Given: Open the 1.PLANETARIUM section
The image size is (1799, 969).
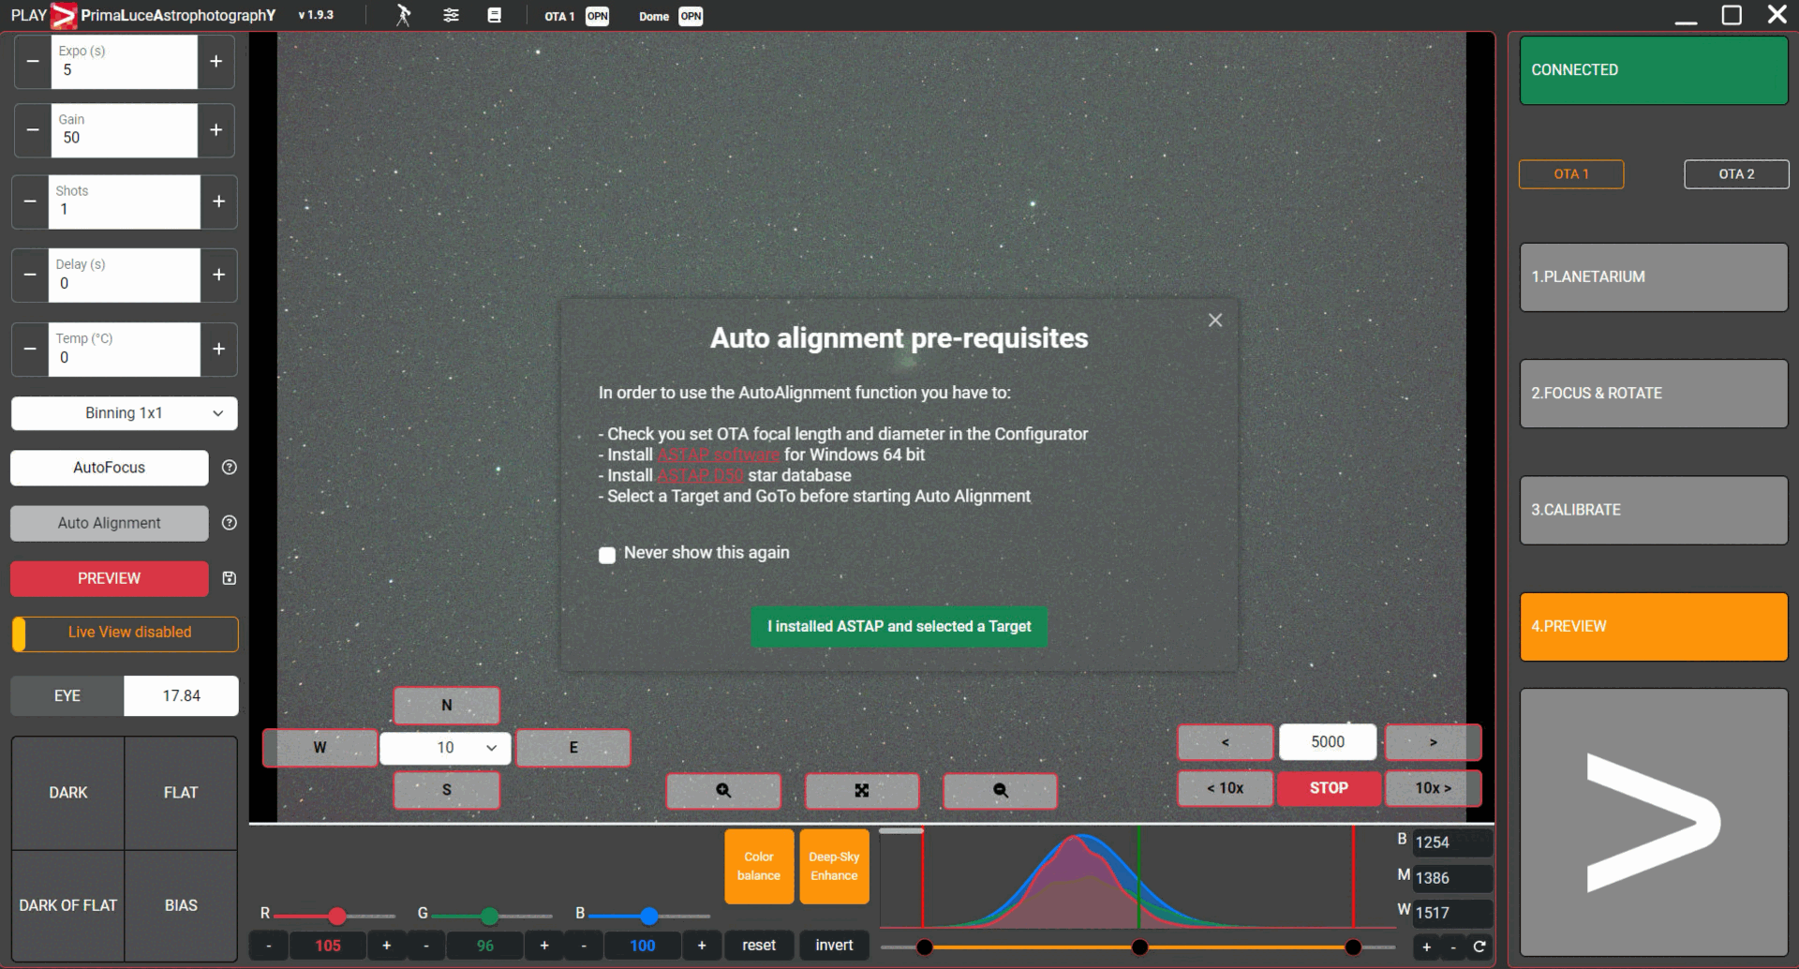Looking at the screenshot, I should [x=1654, y=277].
